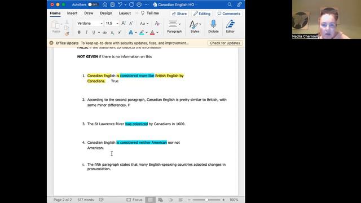Click Page 2 of 2 indicator
The width and height of the screenshot is (361, 203).
pos(63,200)
